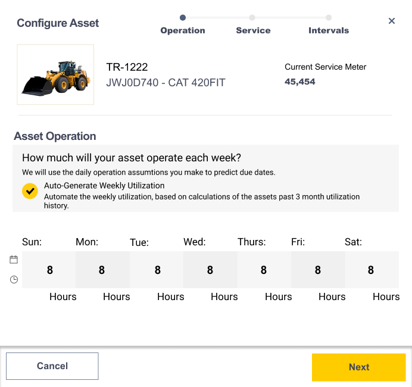
Task: Close the Configure Asset dialog with X
Action: tap(392, 21)
